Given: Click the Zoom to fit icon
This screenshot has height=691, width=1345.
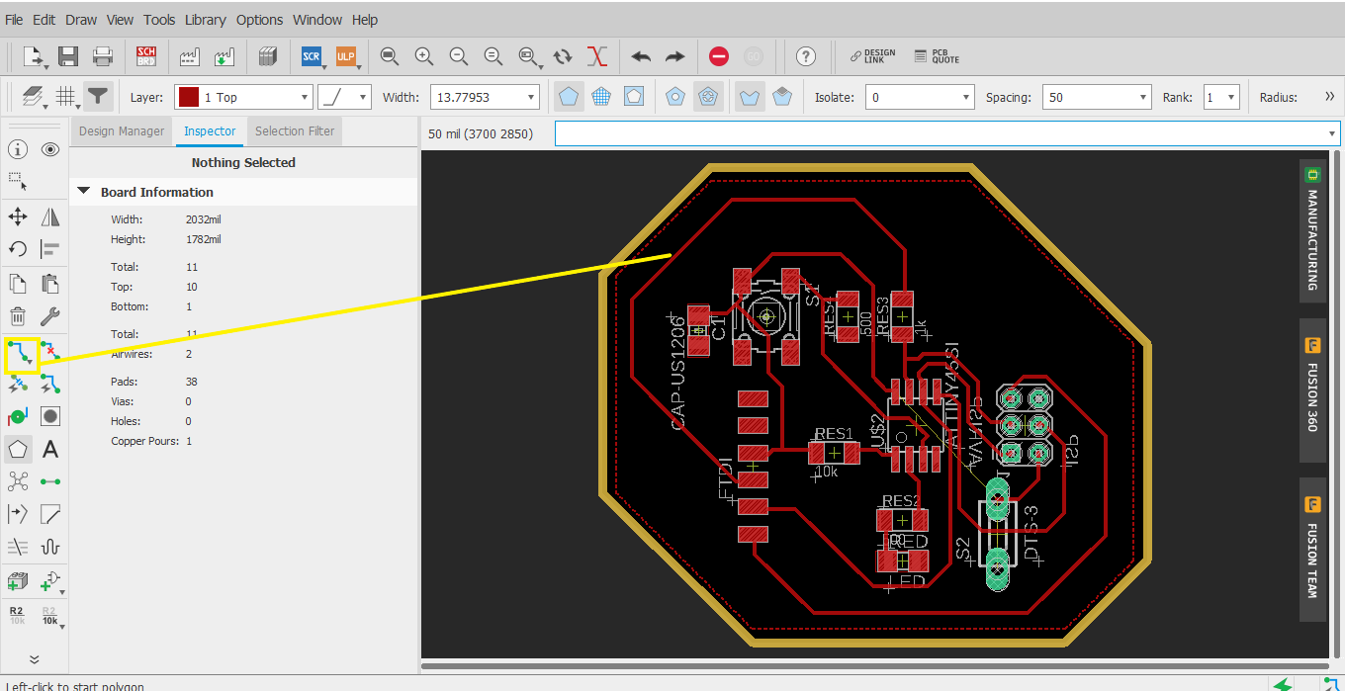Looking at the screenshot, I should point(389,56).
